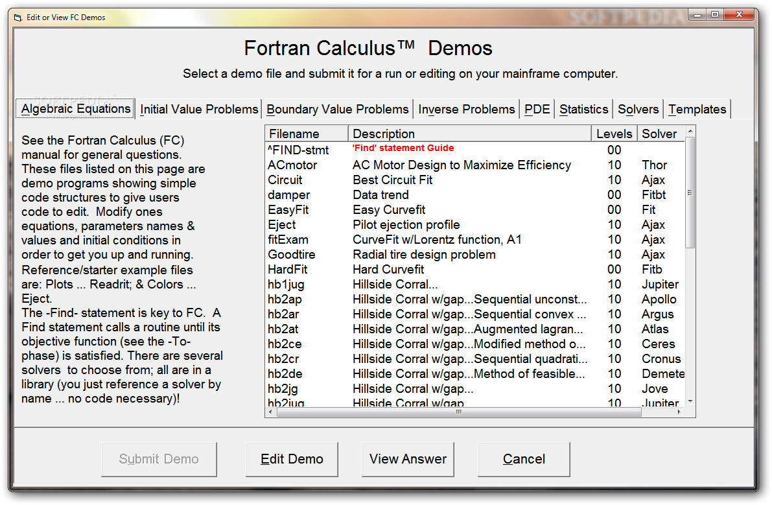Click the Cronus solver cell
This screenshot has width=772, height=505.
pyautogui.click(x=661, y=359)
